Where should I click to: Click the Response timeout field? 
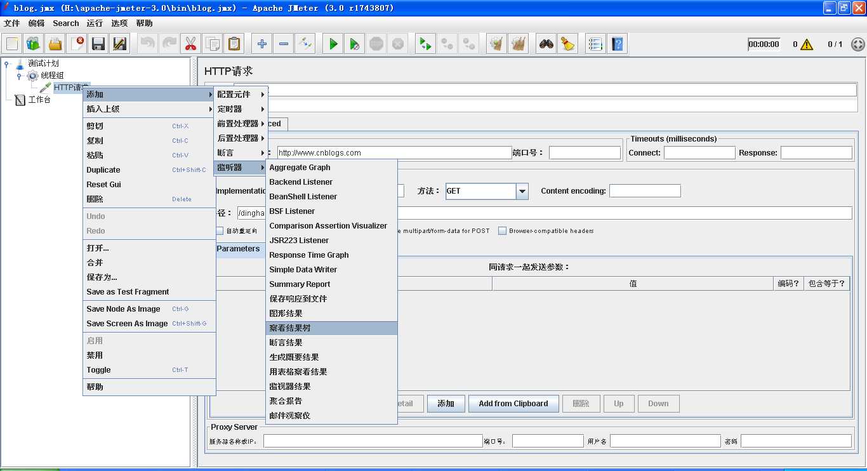[816, 153]
